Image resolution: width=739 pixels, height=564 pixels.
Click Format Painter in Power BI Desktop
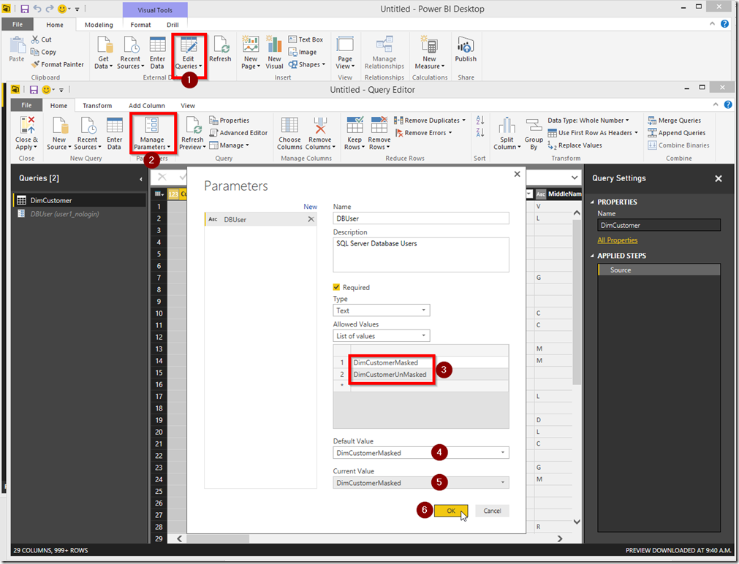(x=57, y=64)
